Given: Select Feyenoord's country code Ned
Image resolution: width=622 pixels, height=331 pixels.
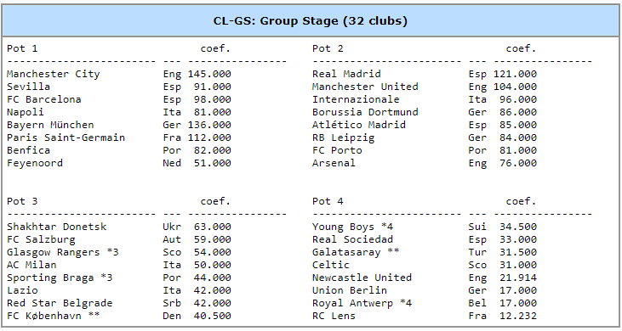Looking at the screenshot, I should (x=172, y=163).
